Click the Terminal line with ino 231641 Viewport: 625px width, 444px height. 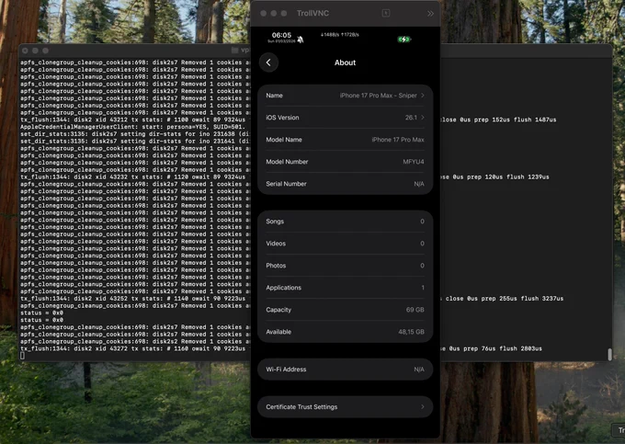click(135, 141)
